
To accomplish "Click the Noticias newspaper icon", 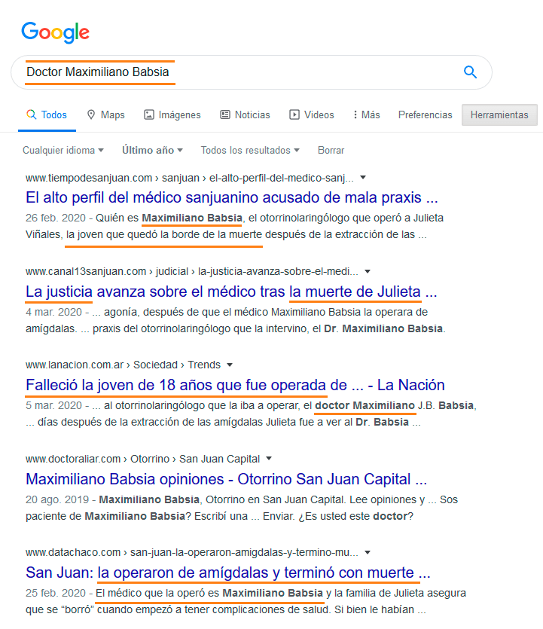I will pos(225,115).
